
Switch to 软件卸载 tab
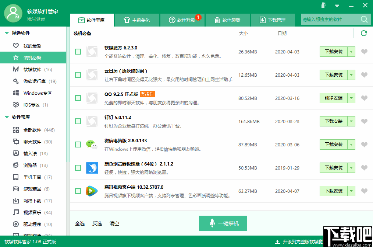pos(227,20)
